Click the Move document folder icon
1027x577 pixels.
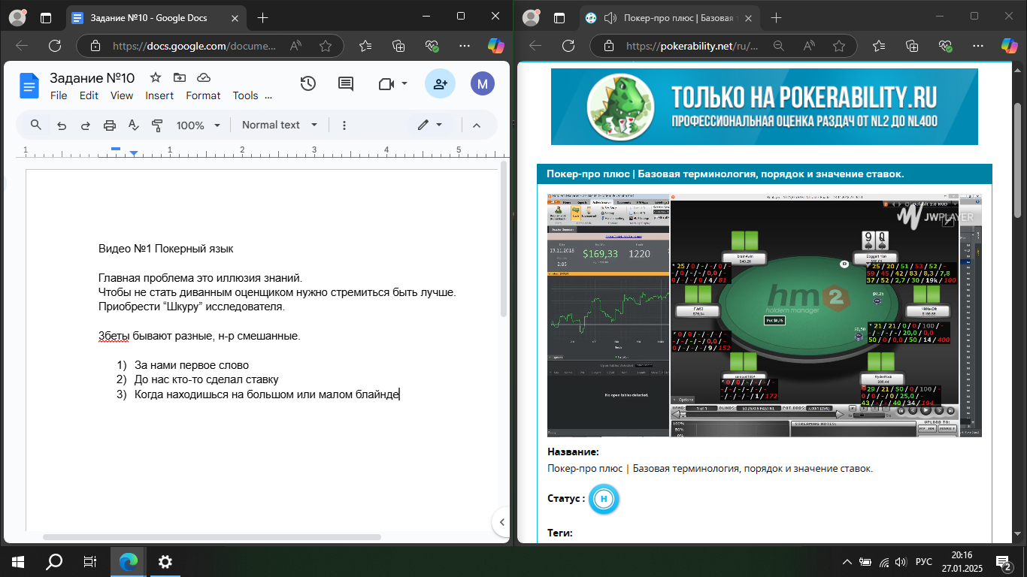pos(179,77)
